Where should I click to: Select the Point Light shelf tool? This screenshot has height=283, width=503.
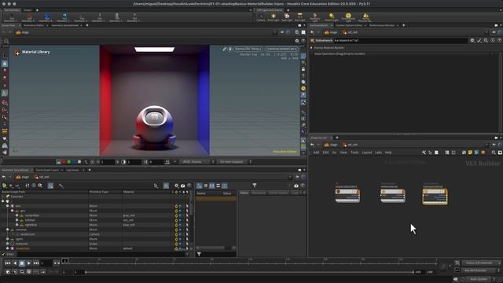(x=274, y=17)
